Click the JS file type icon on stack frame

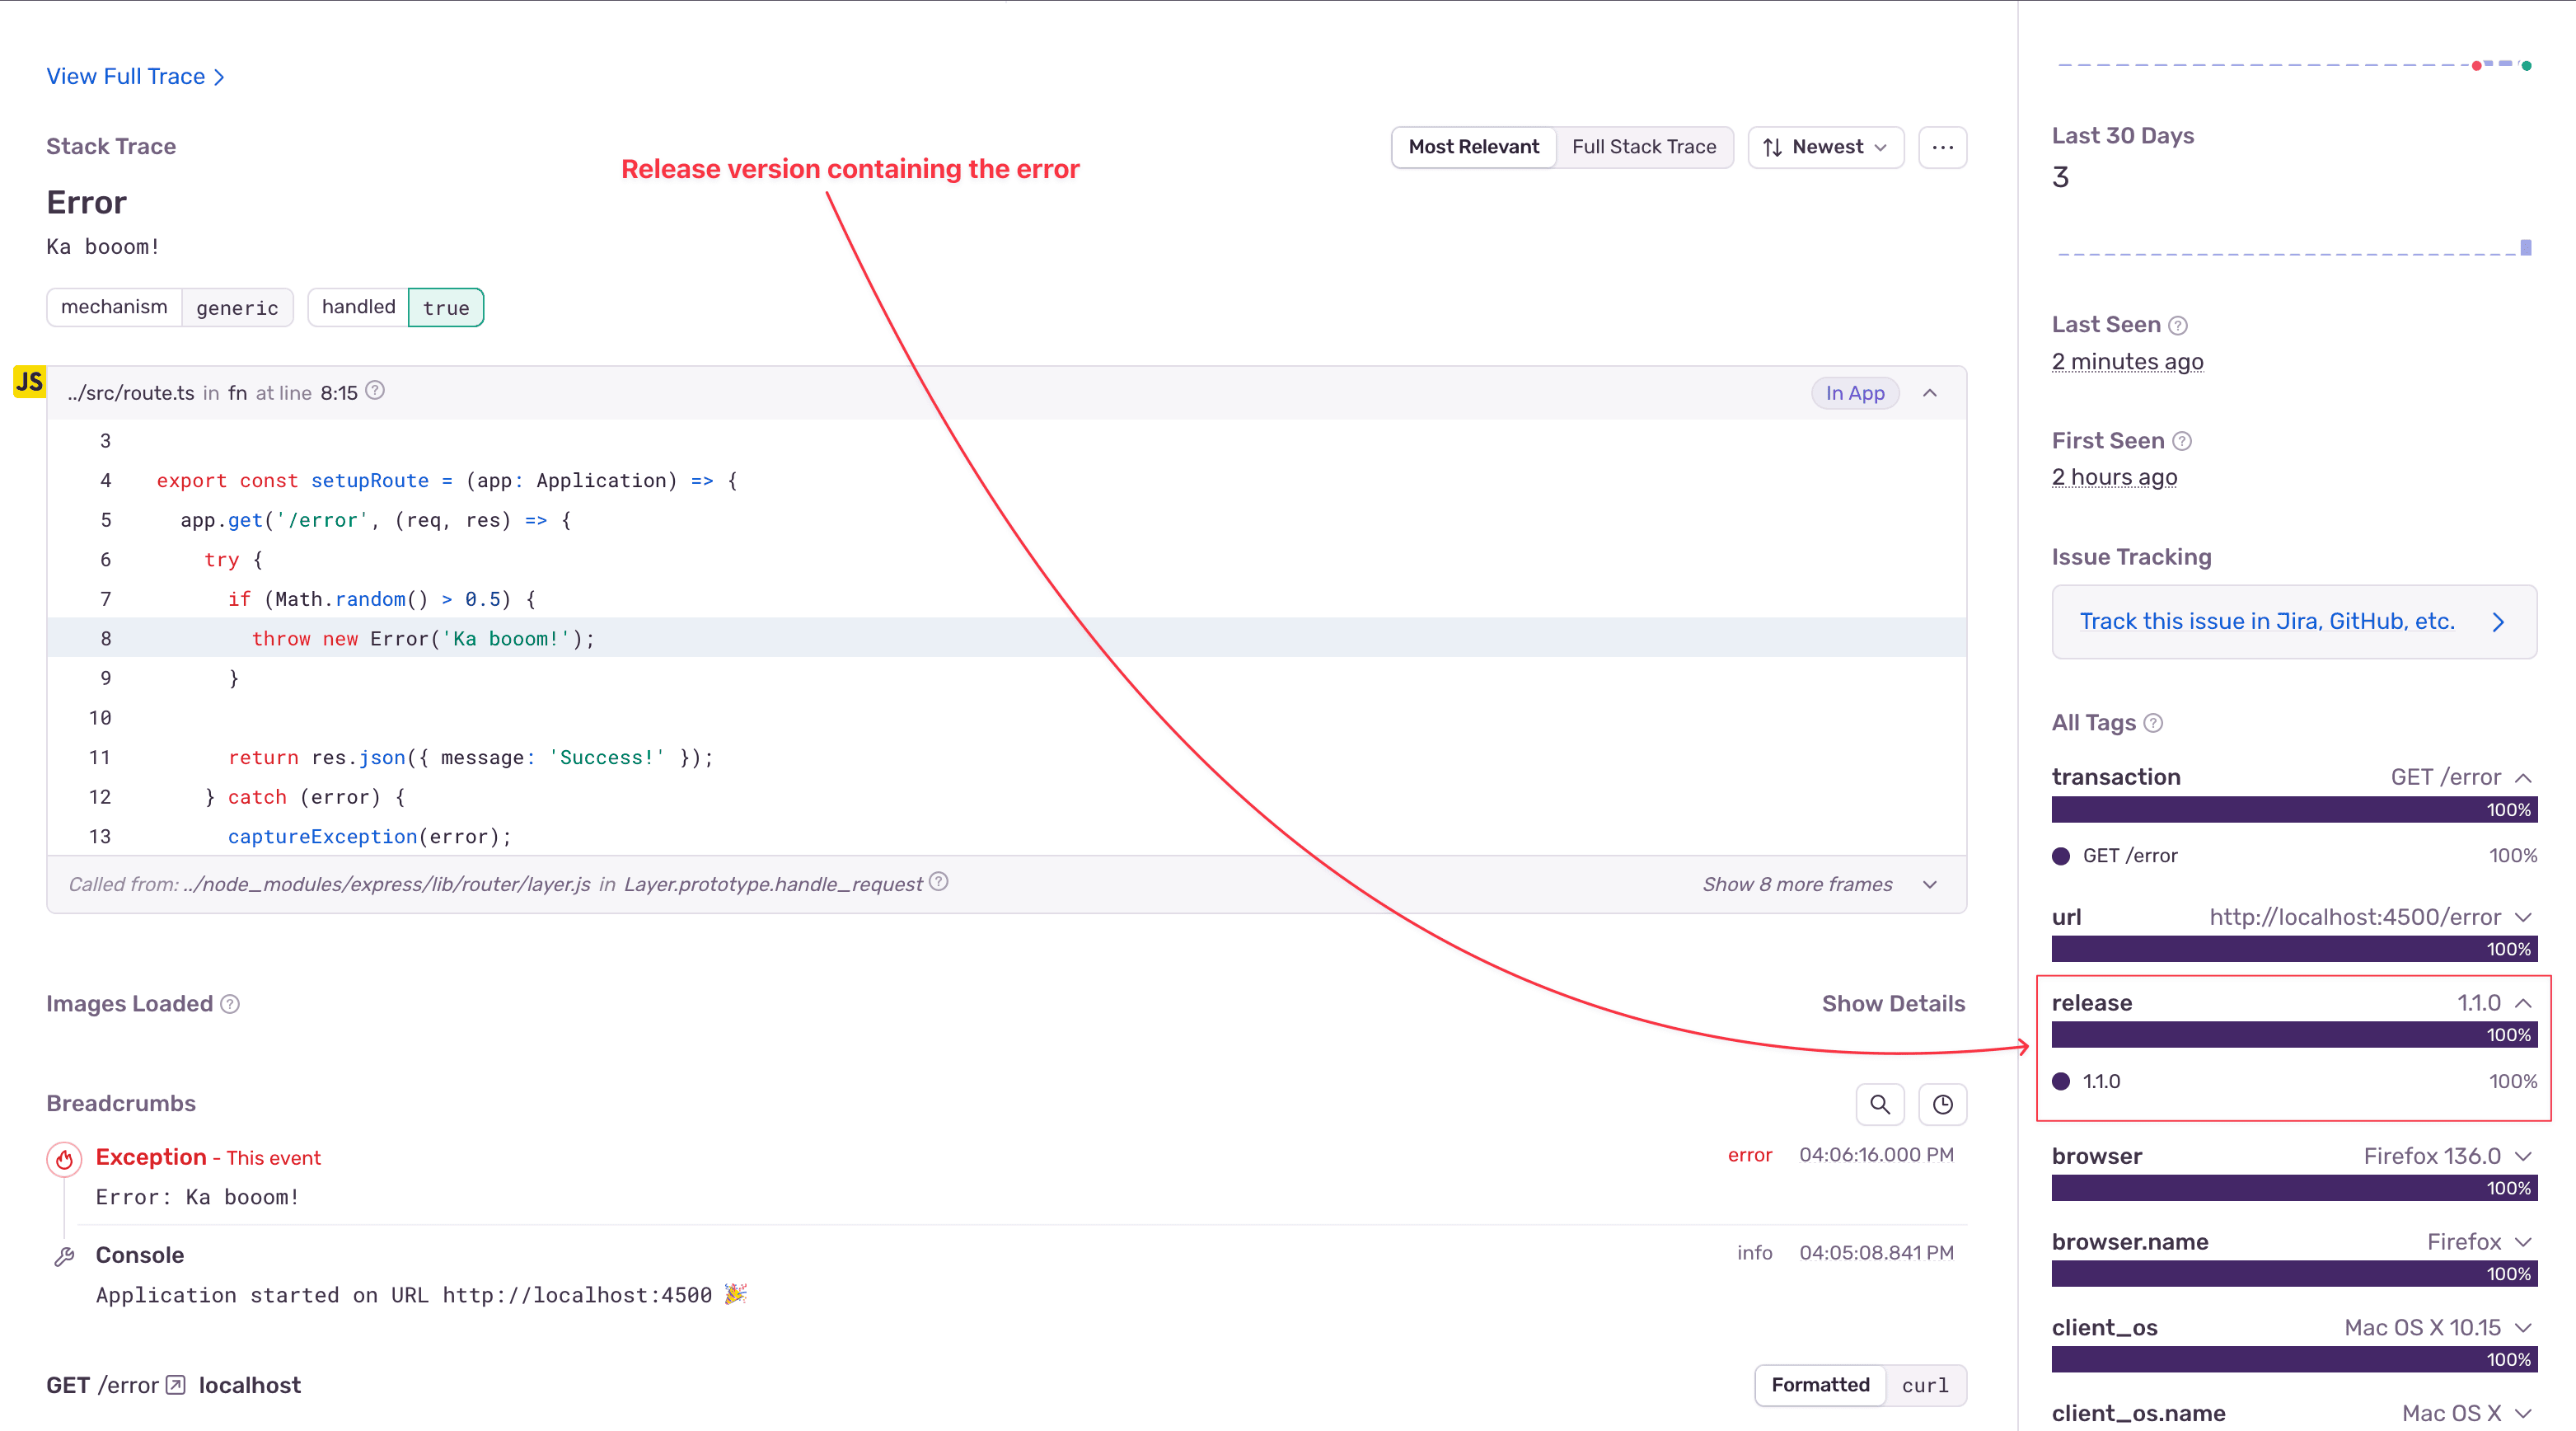28,381
